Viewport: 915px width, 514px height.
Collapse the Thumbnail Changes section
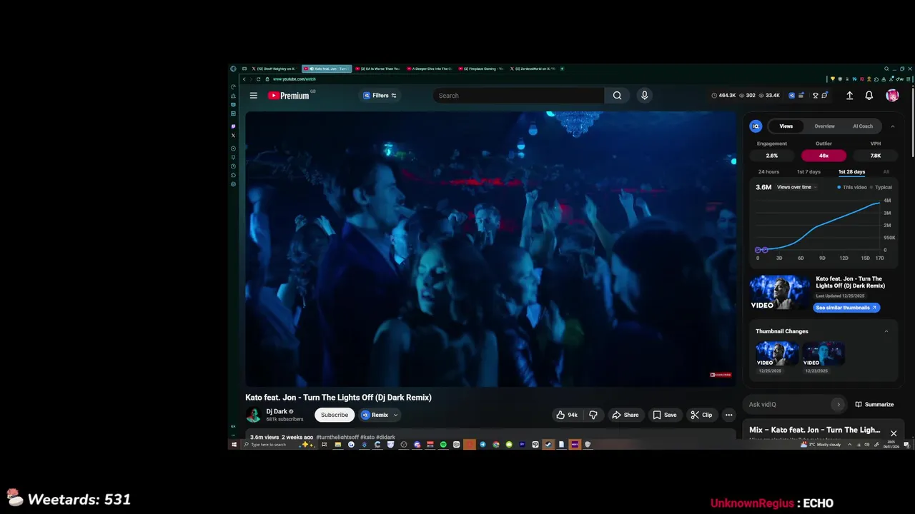point(886,331)
